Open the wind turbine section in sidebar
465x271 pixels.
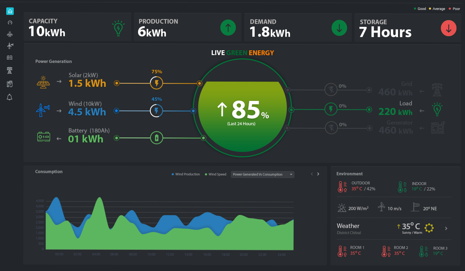10,46
